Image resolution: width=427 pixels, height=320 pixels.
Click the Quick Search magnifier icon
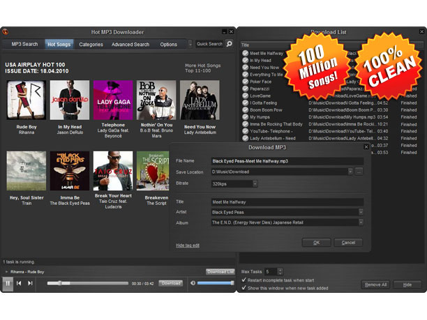coord(230,43)
